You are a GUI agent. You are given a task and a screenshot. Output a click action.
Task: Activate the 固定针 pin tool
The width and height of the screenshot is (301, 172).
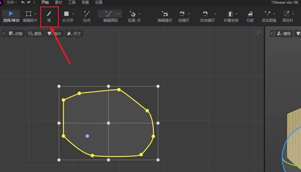(286, 16)
